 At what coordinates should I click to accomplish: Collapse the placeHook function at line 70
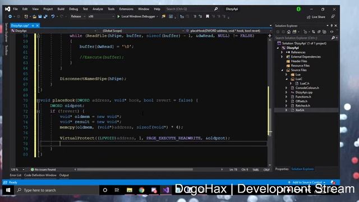pos(38,100)
